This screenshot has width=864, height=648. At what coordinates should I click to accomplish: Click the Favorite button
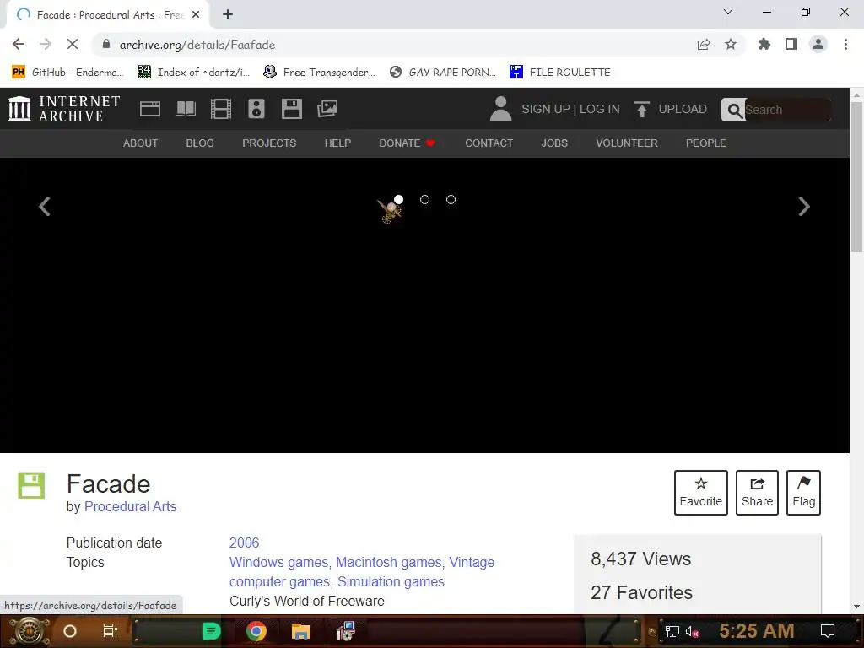(701, 493)
